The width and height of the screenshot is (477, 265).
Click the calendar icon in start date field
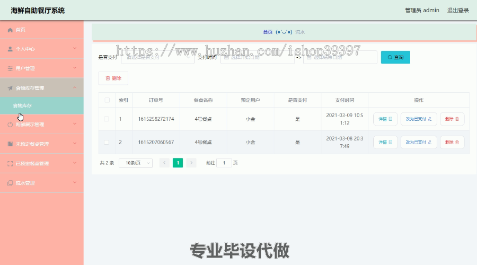[226, 57]
